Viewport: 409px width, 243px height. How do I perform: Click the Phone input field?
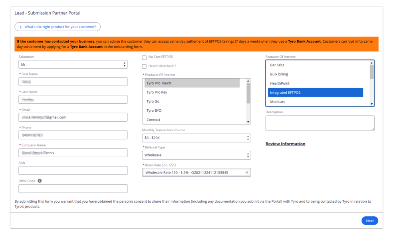click(73, 135)
